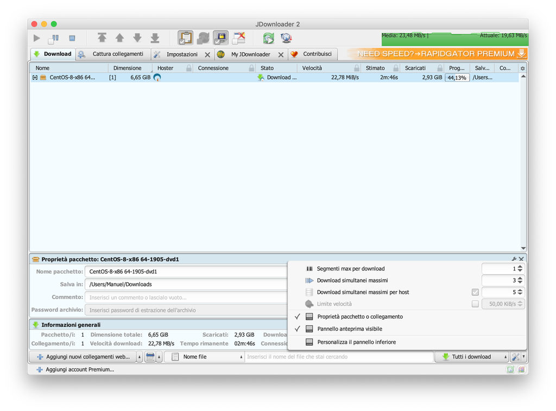Sort the list by Dimensione column
The width and height of the screenshot is (556, 411).
coord(127,68)
